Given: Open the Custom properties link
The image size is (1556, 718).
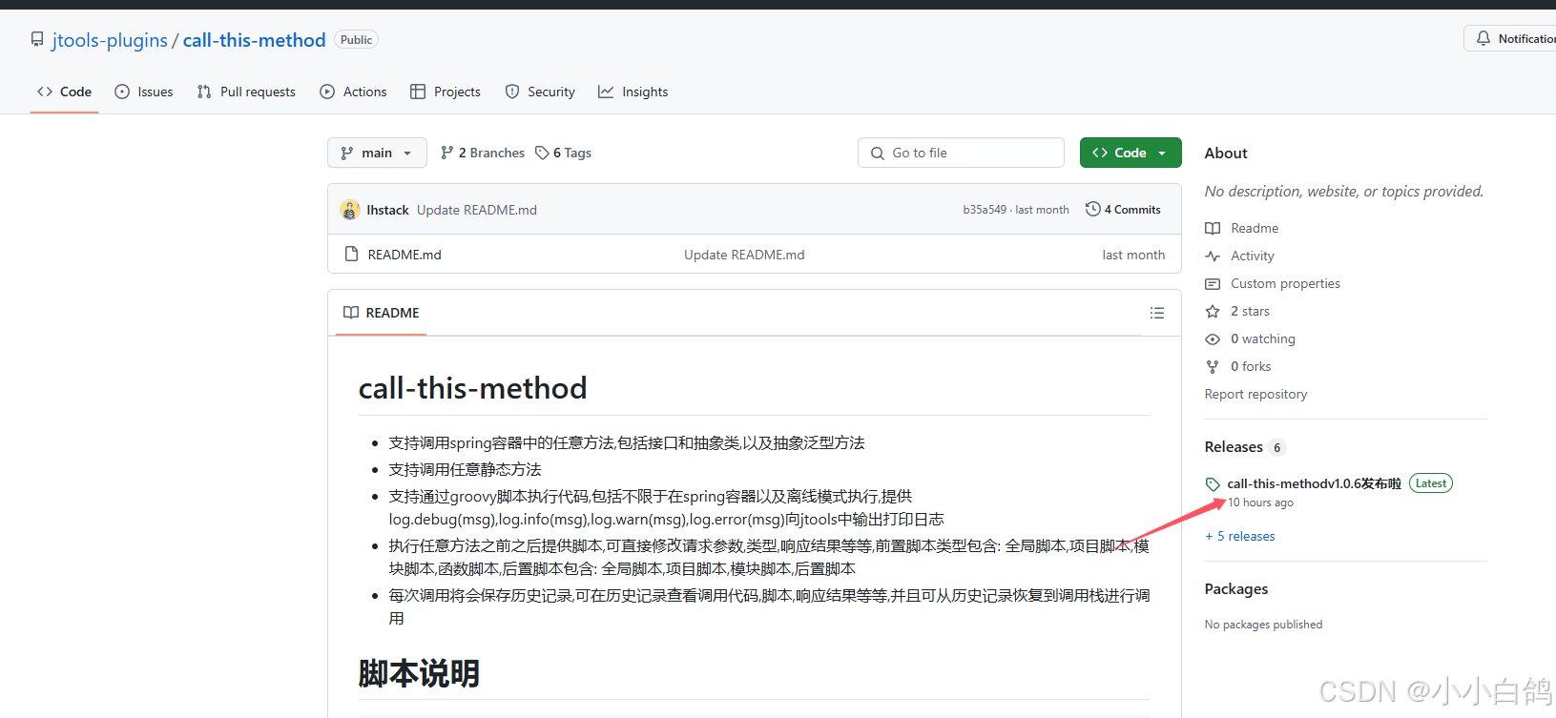Looking at the screenshot, I should 1273,283.
